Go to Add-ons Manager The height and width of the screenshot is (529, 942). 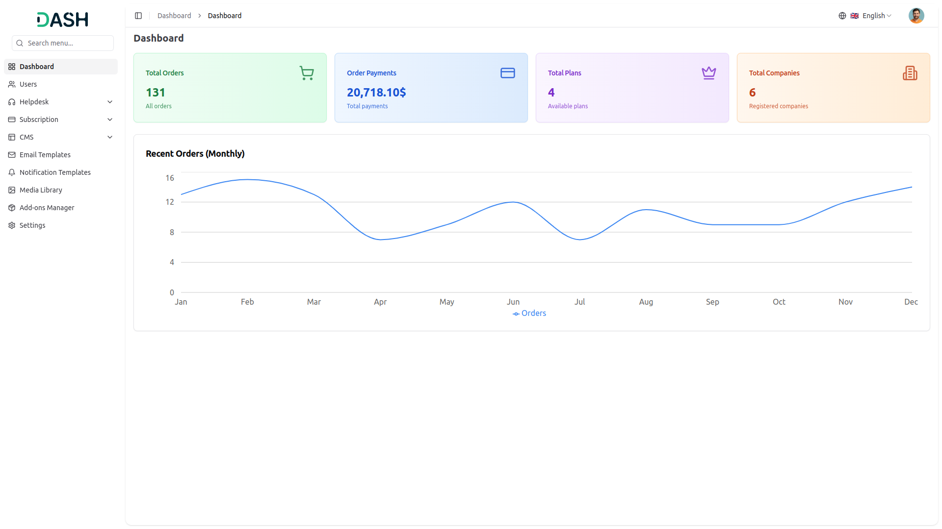47,208
